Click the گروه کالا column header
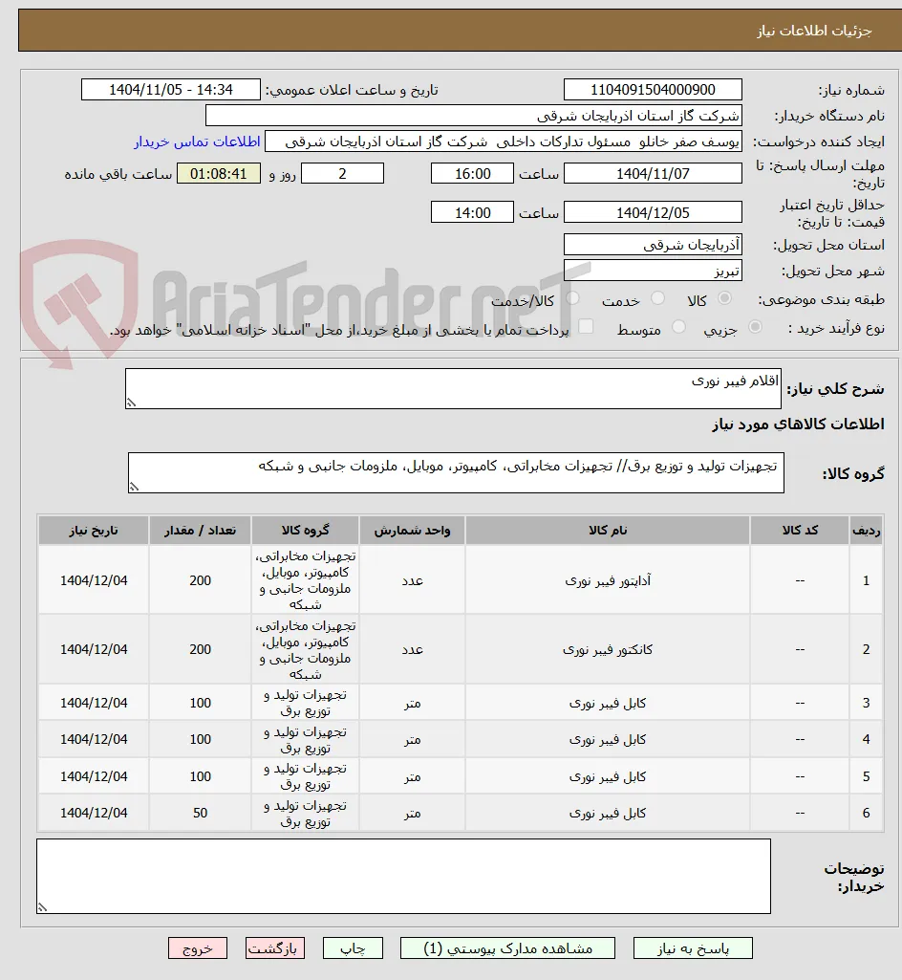This screenshot has width=902, height=980. pyautogui.click(x=305, y=530)
